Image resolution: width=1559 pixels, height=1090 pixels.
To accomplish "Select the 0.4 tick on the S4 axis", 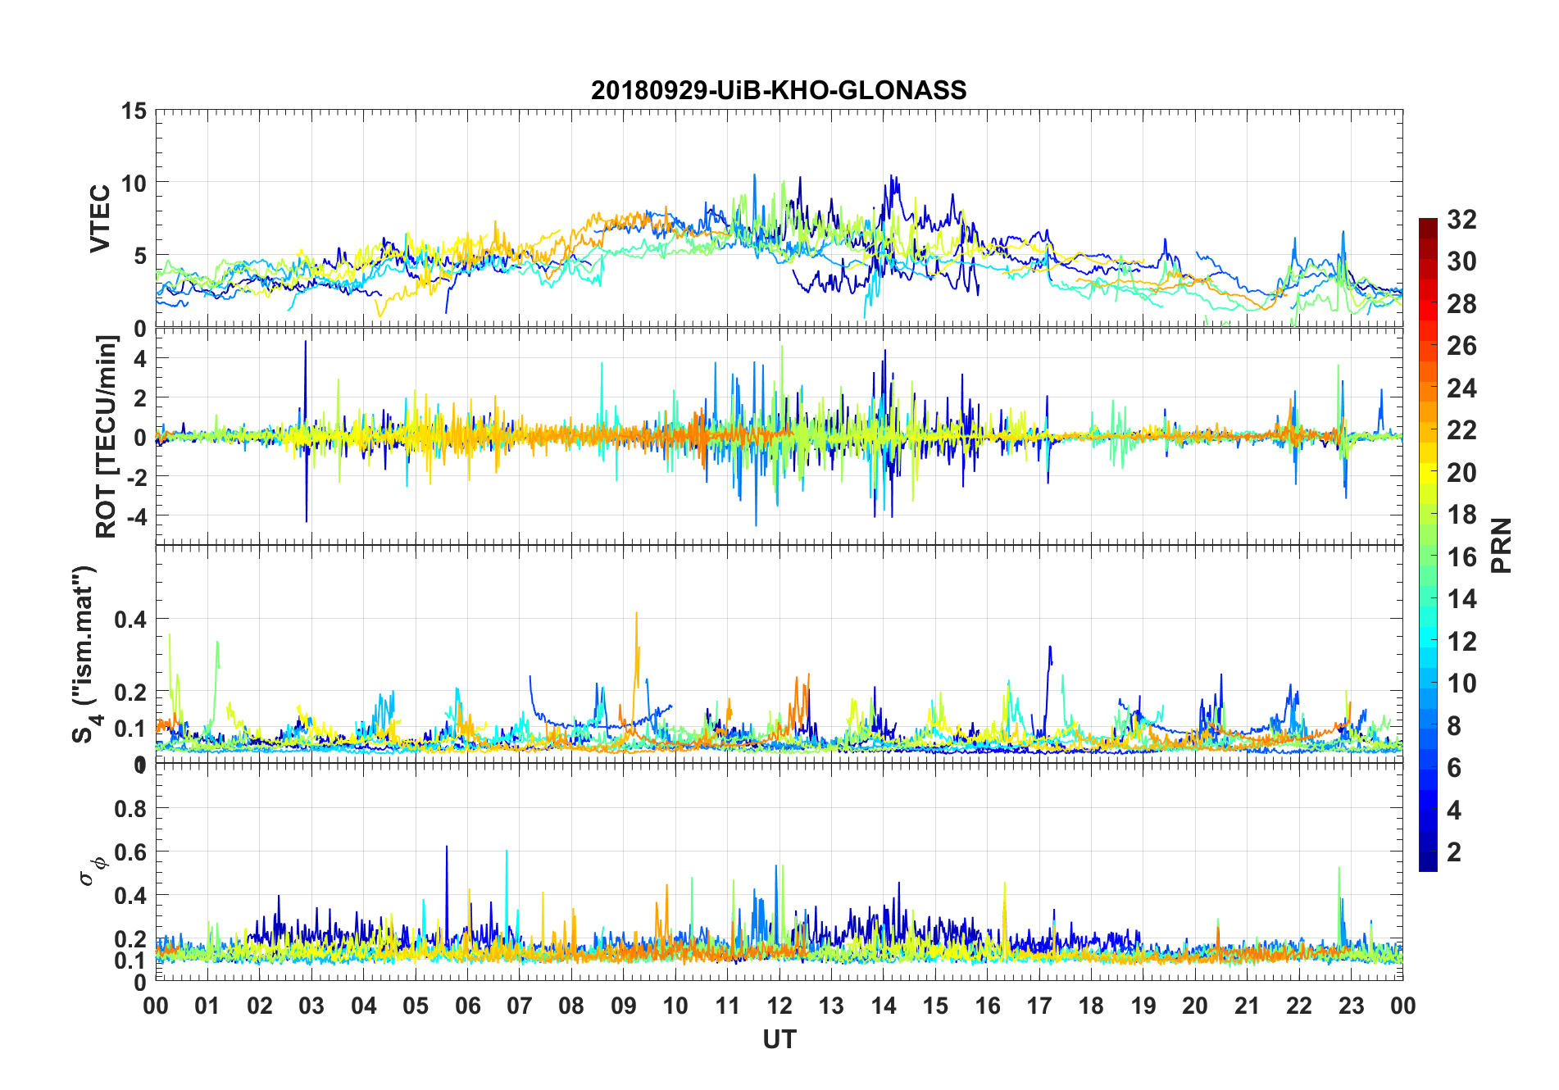I will click(130, 620).
